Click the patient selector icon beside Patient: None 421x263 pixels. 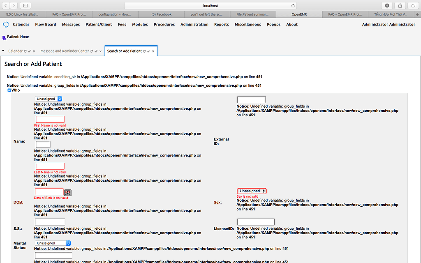(x=4, y=37)
